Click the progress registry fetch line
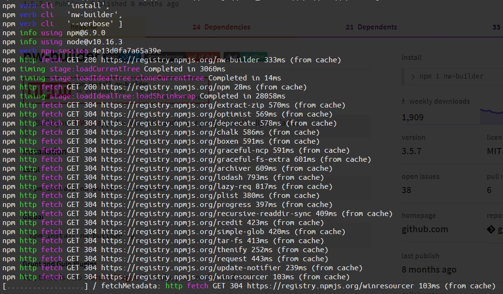503x294 pixels. [167, 205]
